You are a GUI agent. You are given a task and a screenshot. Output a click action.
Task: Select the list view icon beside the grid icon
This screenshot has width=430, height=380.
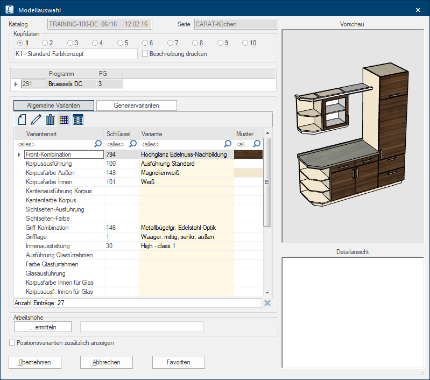pos(78,119)
